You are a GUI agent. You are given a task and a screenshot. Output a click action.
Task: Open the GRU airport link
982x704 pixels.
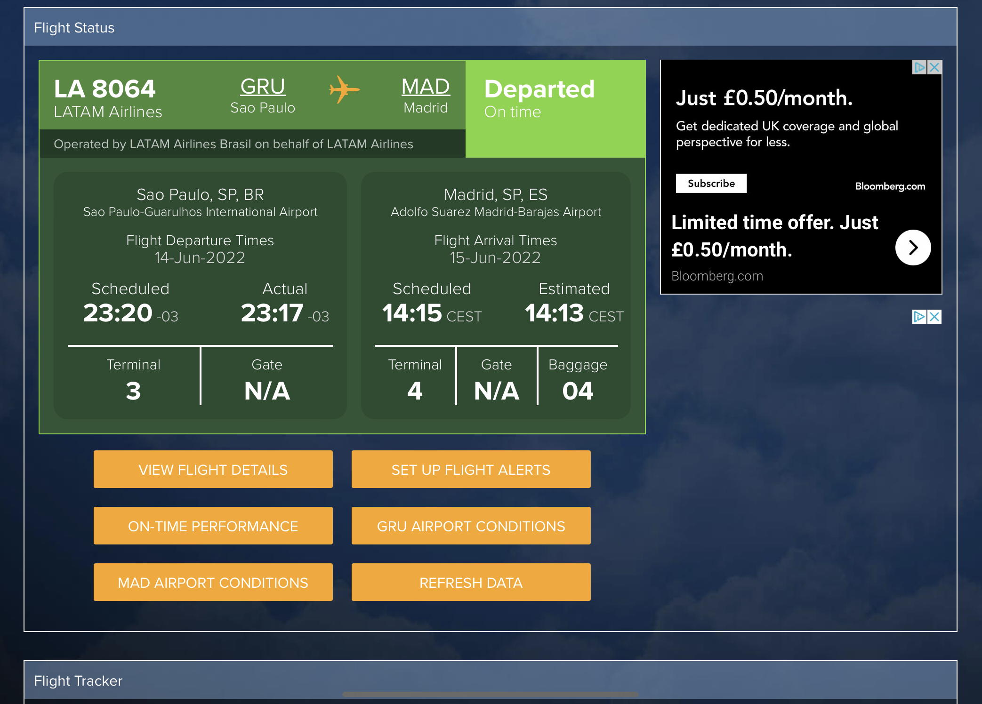point(263,87)
